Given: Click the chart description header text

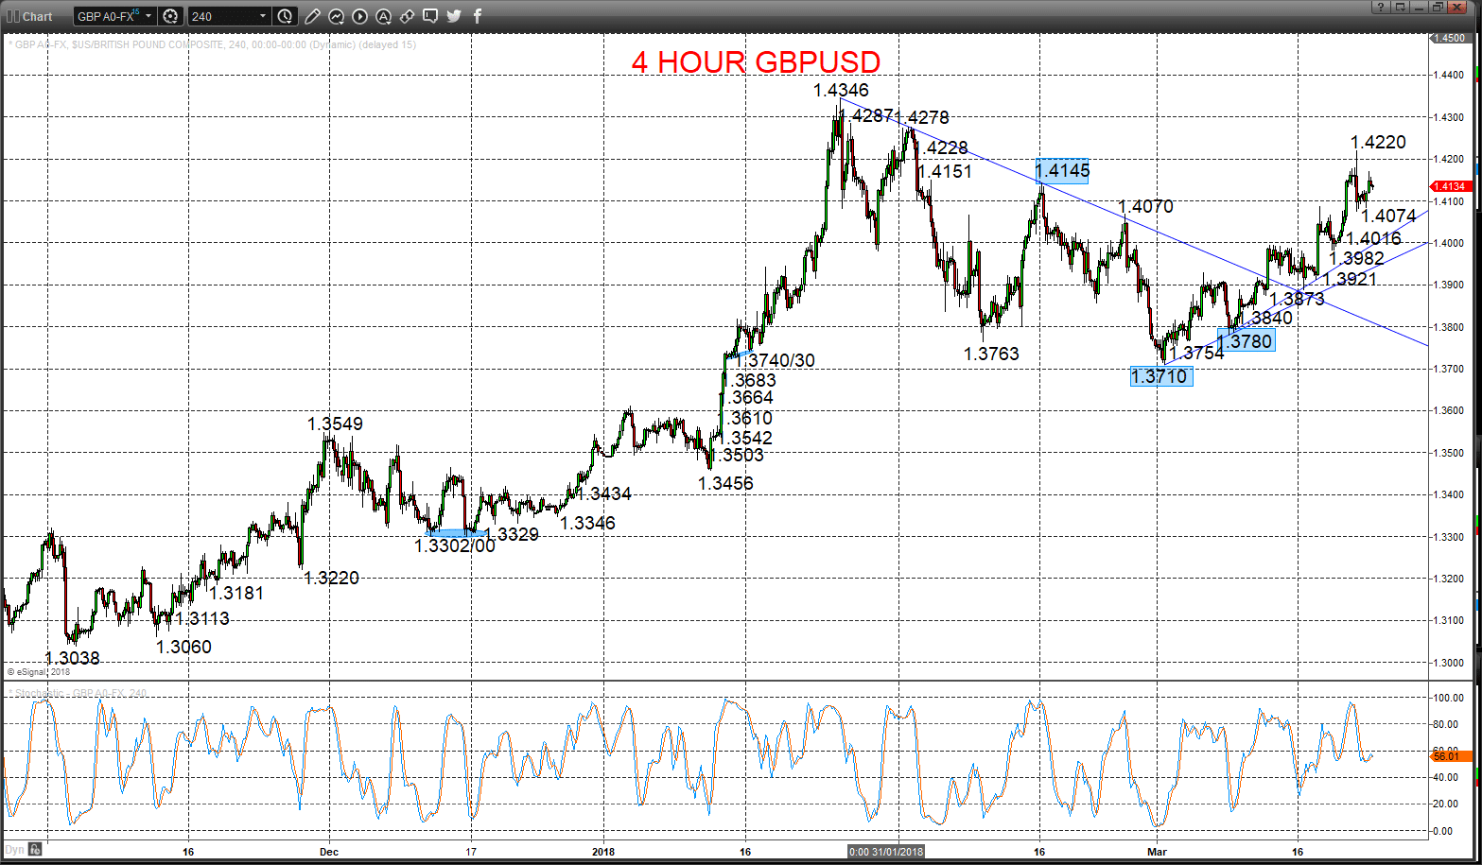Looking at the screenshot, I should click(212, 44).
